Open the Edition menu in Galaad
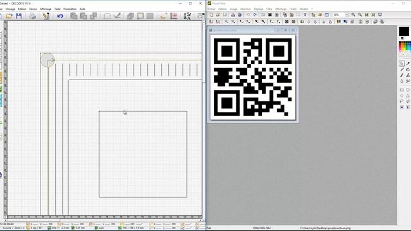 point(22,9)
